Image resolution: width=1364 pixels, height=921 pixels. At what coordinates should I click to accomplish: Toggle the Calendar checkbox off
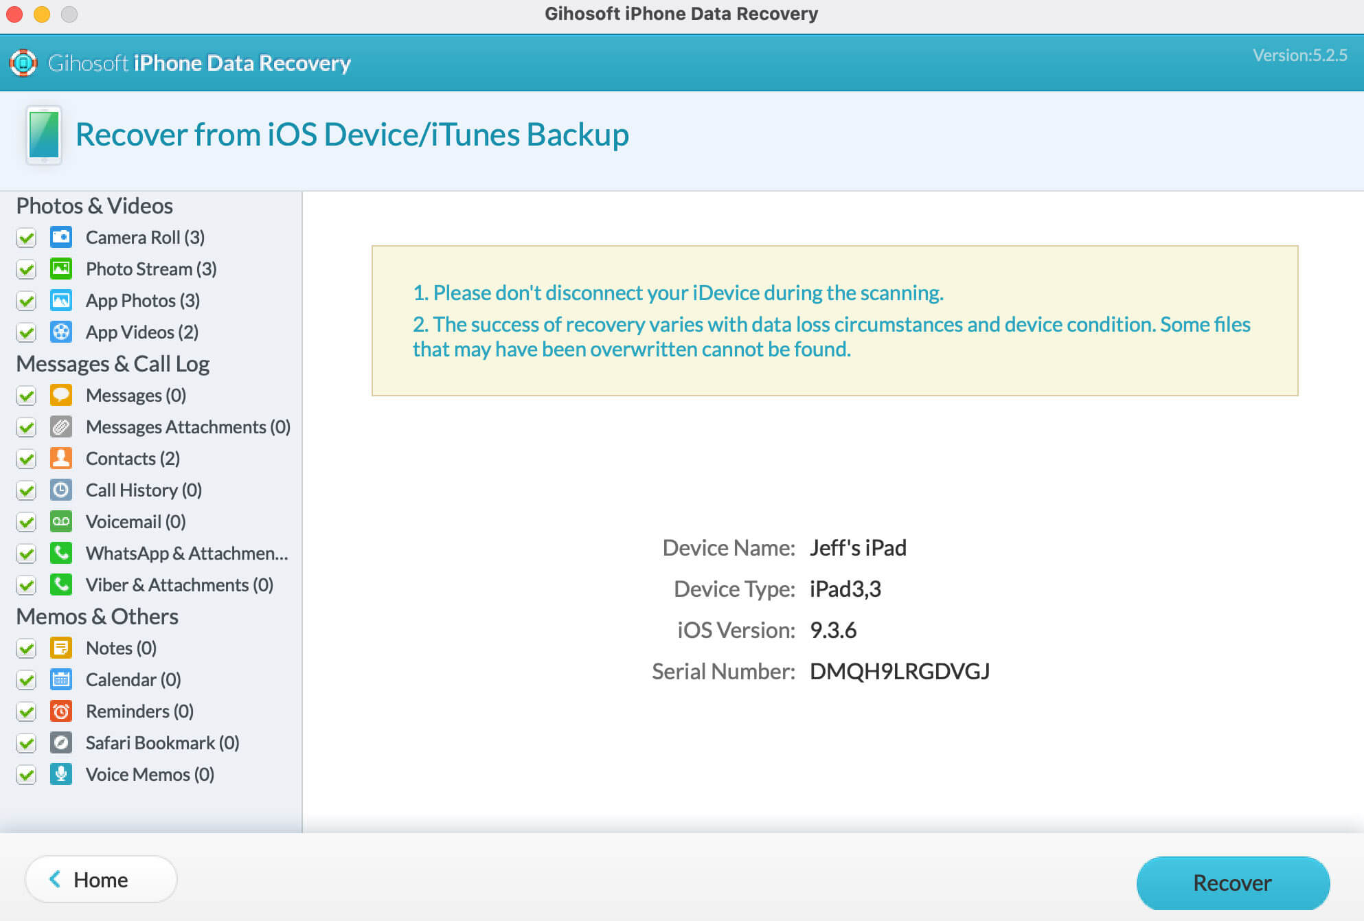(x=29, y=679)
